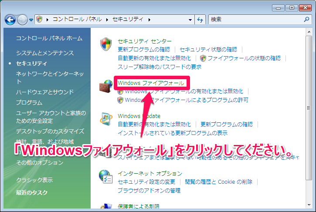Image resolution: width=316 pixels, height=212 pixels.
Task: Open the address bar history dropdown
Action: coord(190,20)
